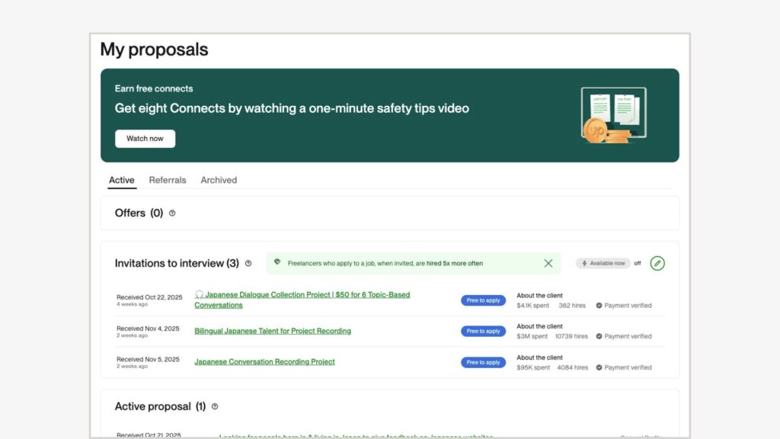Click Free to apply badge for Nov 5 invitation
Screen dimensions: 780x439
[483, 363]
